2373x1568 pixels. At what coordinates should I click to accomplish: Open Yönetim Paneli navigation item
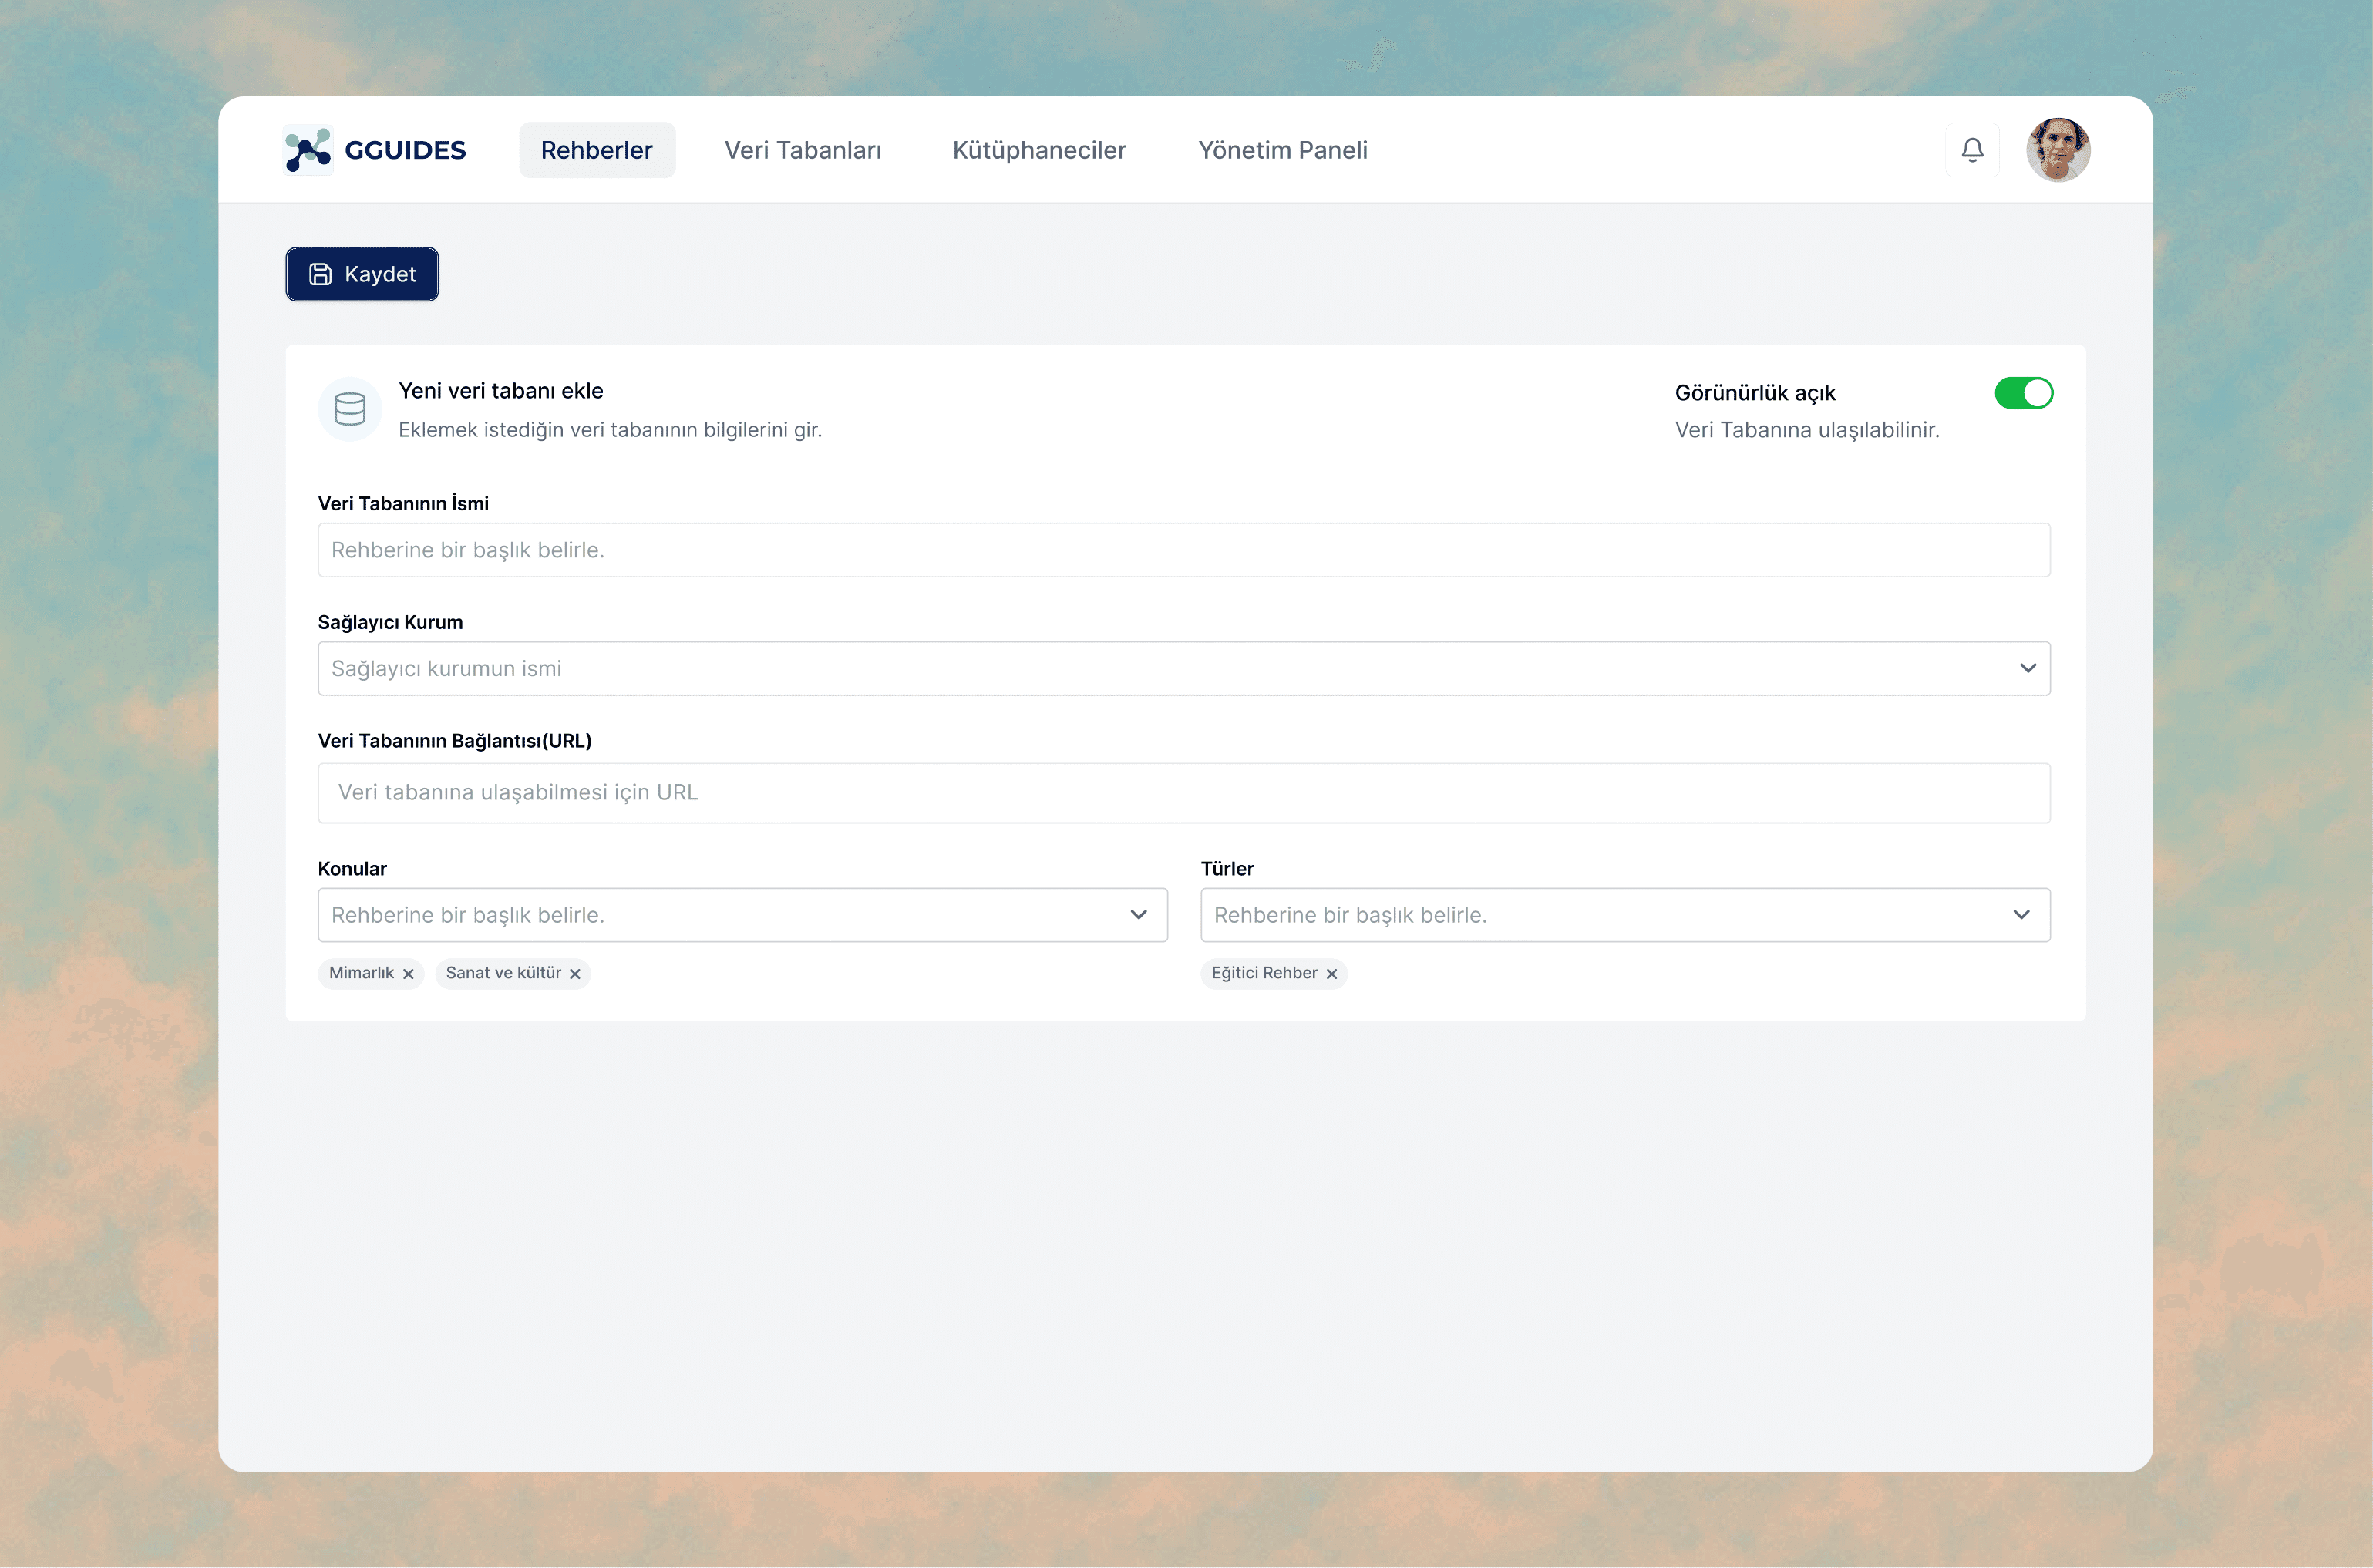[1282, 150]
